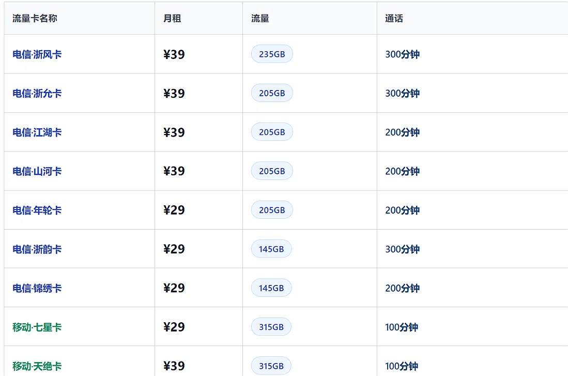Image resolution: width=568 pixels, height=376 pixels.
Task: Click 200分钟 in the 年轮卡 row
Action: pos(403,210)
